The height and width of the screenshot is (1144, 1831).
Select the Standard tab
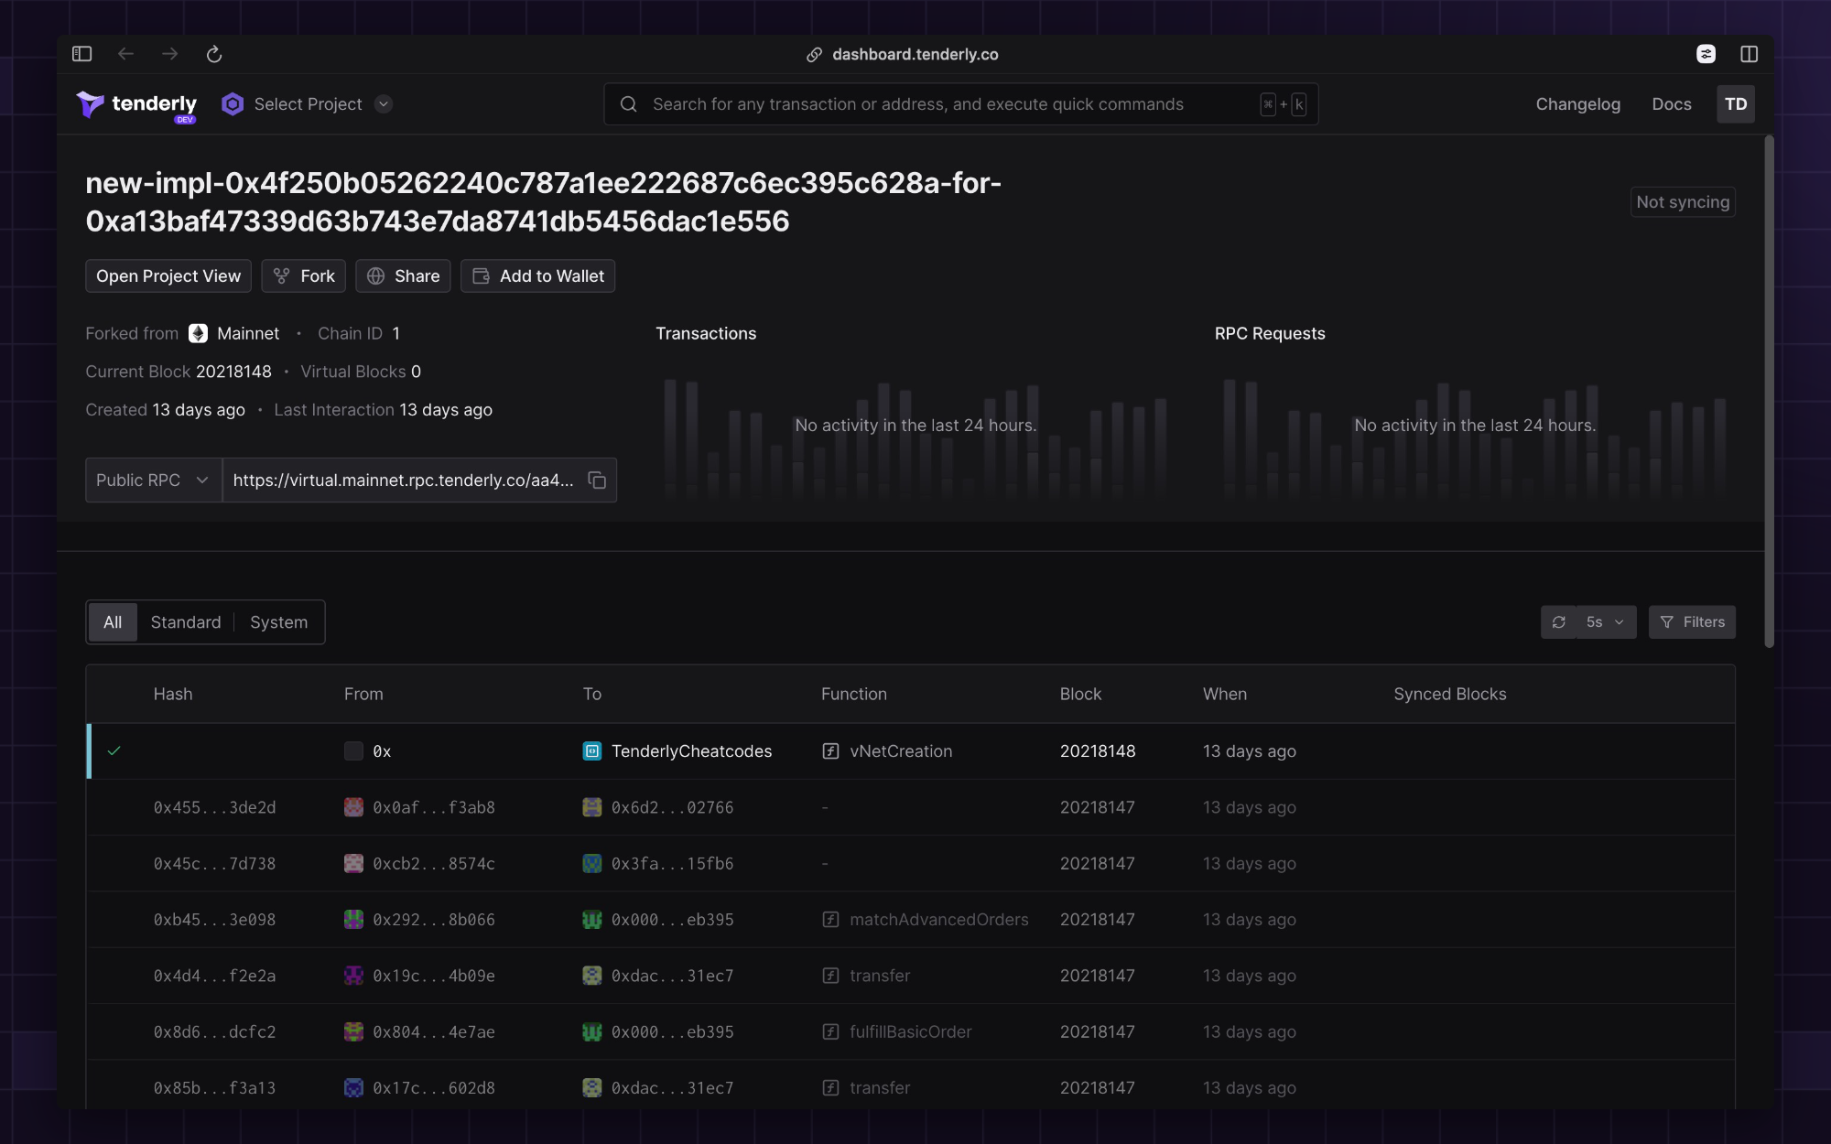[x=185, y=621]
